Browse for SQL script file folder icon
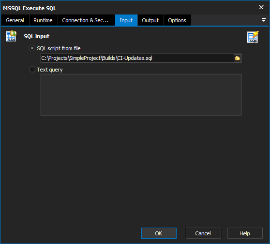 pyautogui.click(x=238, y=58)
